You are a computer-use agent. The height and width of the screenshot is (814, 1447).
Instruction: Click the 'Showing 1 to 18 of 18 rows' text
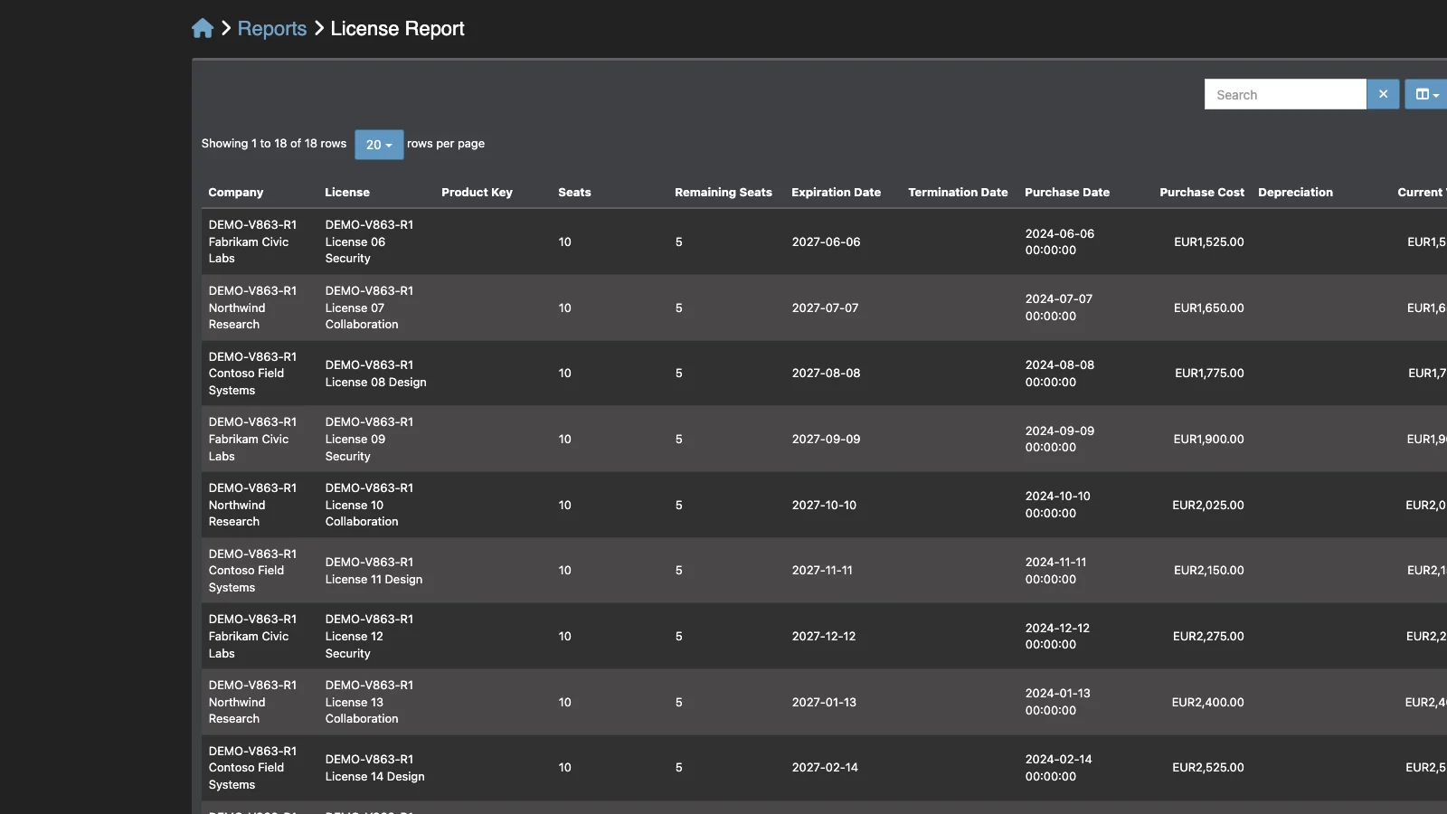click(274, 144)
